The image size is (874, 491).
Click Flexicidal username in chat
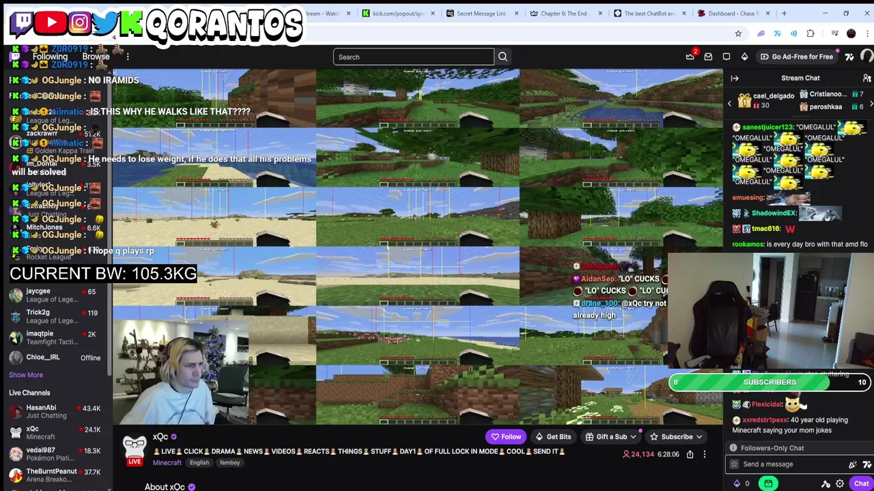tap(766, 404)
